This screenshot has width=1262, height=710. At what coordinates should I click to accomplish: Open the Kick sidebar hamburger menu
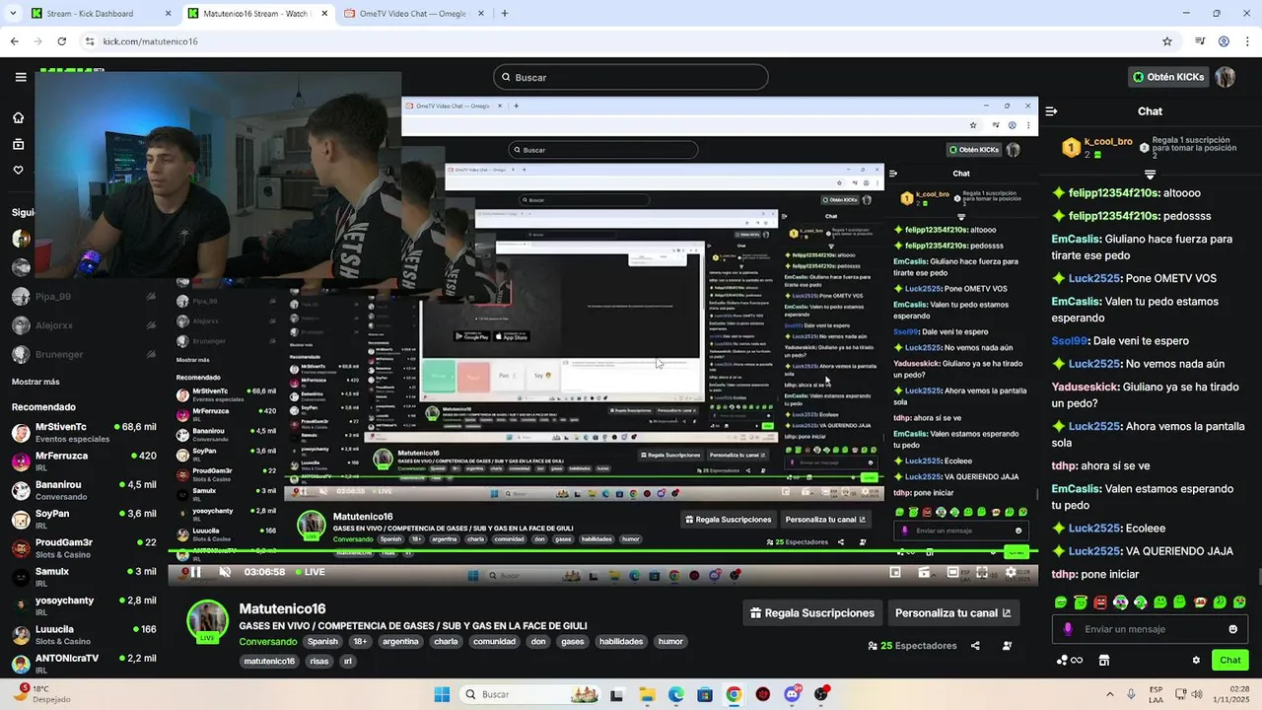tap(21, 77)
